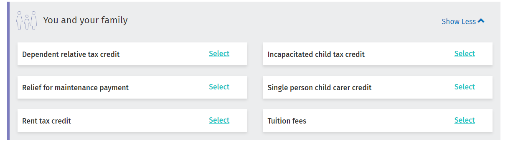Click the 'Tuition fees' label text
513x151 pixels.
(287, 121)
